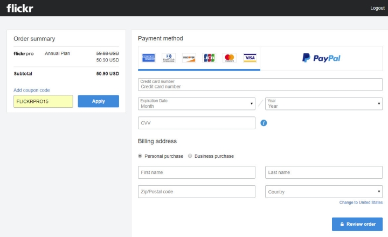Open the expiration Year dropdown
This screenshot has height=237, width=388.
pos(324,103)
